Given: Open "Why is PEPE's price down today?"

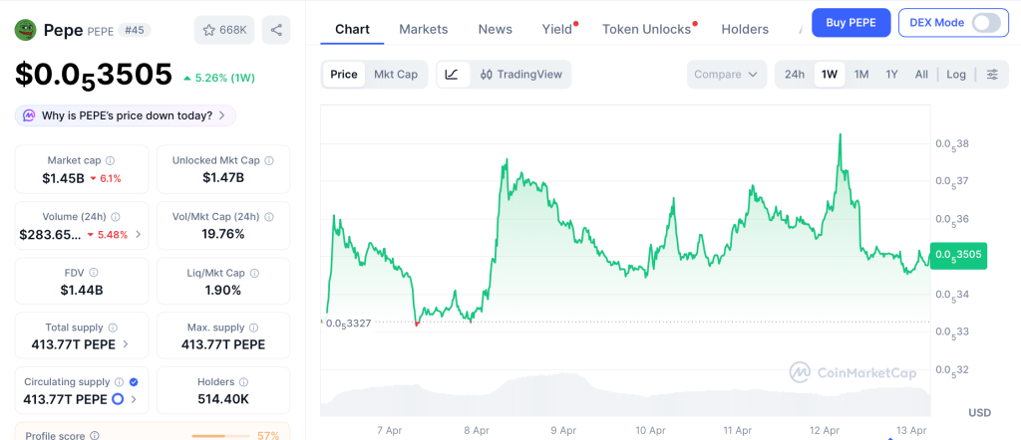Looking at the screenshot, I should (x=125, y=115).
